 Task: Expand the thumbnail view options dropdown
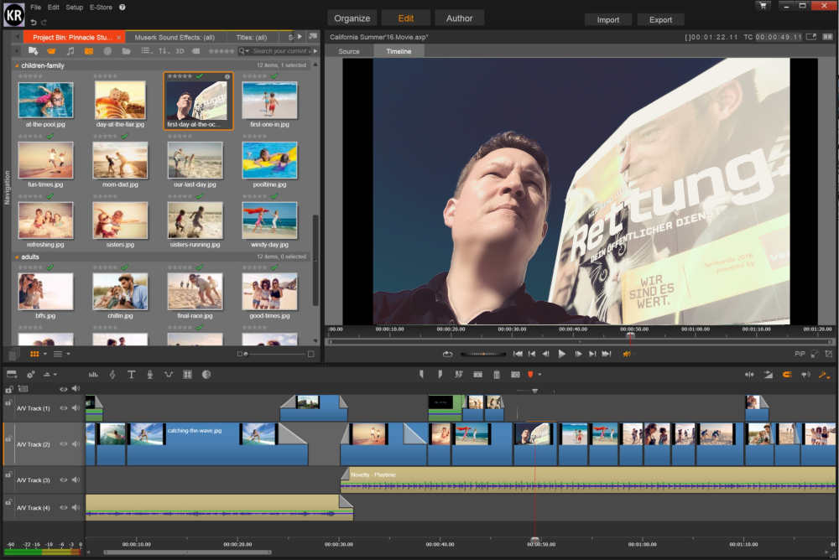45,355
